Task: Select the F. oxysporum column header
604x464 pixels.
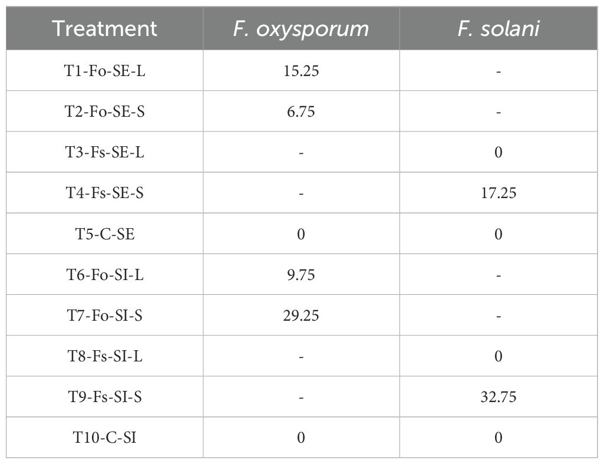Action: 301,28
